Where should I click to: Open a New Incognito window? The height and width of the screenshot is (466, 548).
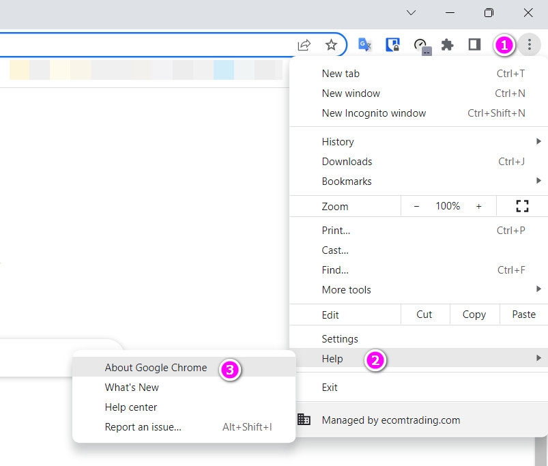coord(373,113)
